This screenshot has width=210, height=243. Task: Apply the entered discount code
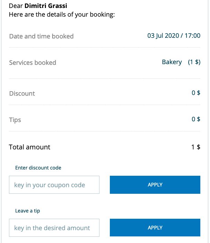pyautogui.click(x=155, y=185)
